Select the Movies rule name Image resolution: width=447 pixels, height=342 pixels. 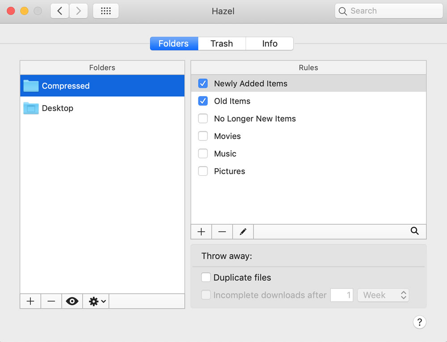[x=227, y=136]
